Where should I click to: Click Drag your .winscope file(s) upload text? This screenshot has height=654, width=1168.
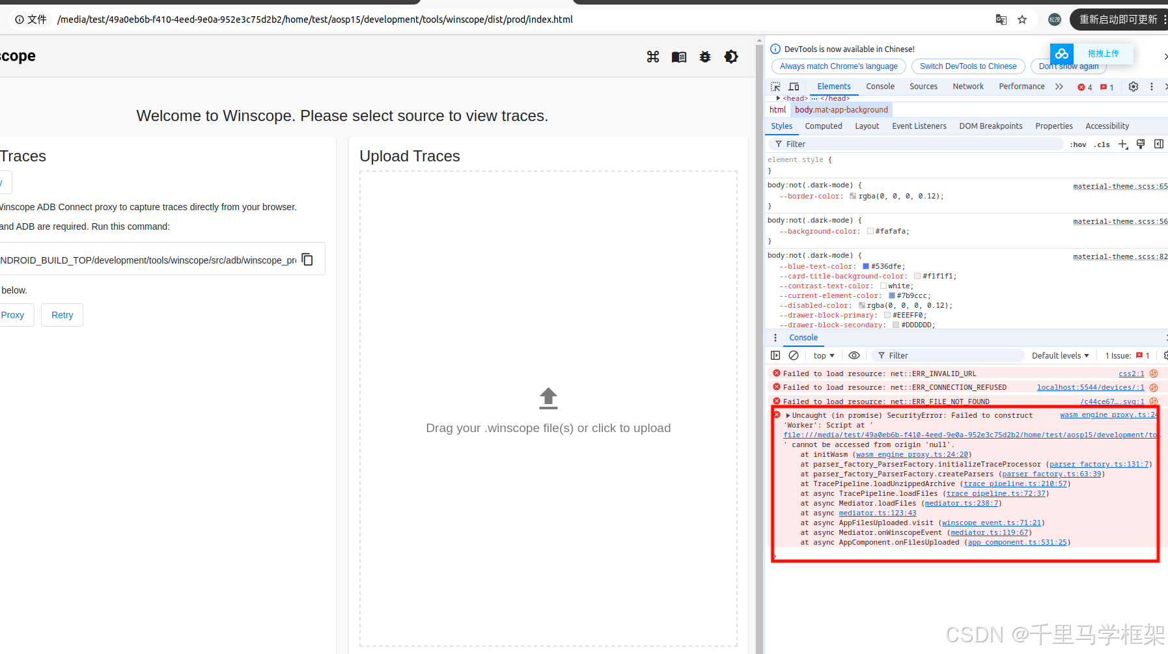pos(548,428)
